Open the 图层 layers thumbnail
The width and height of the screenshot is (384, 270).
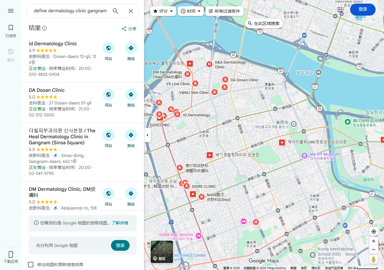[162, 252]
